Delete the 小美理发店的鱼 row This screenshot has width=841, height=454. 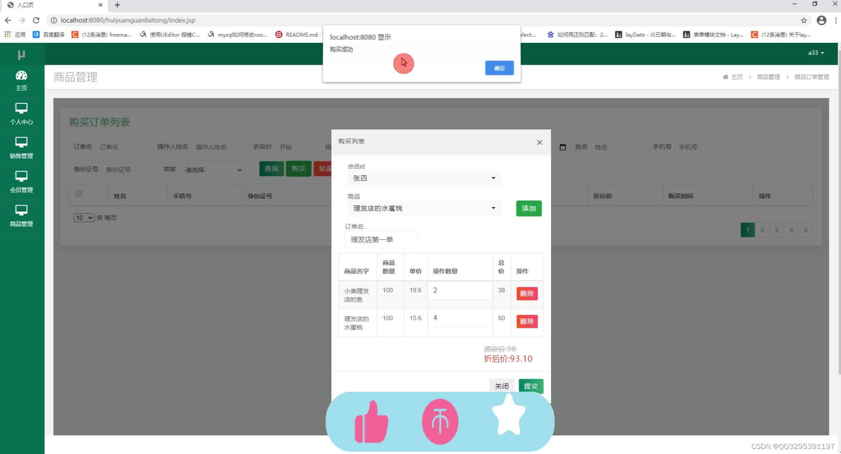pyautogui.click(x=527, y=293)
